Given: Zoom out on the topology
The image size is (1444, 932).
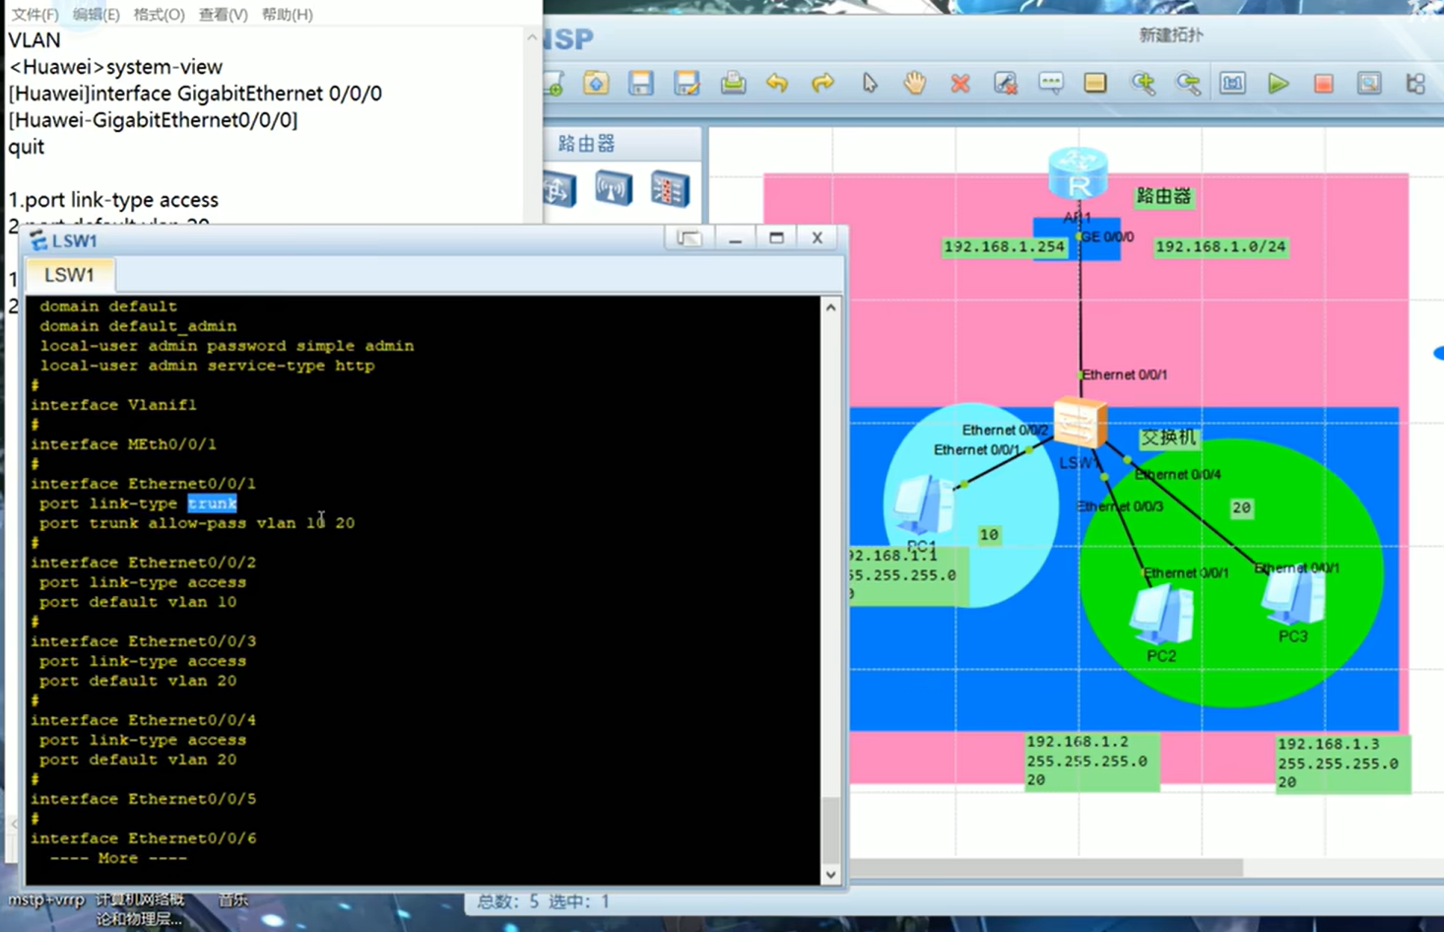Looking at the screenshot, I should point(1188,84).
